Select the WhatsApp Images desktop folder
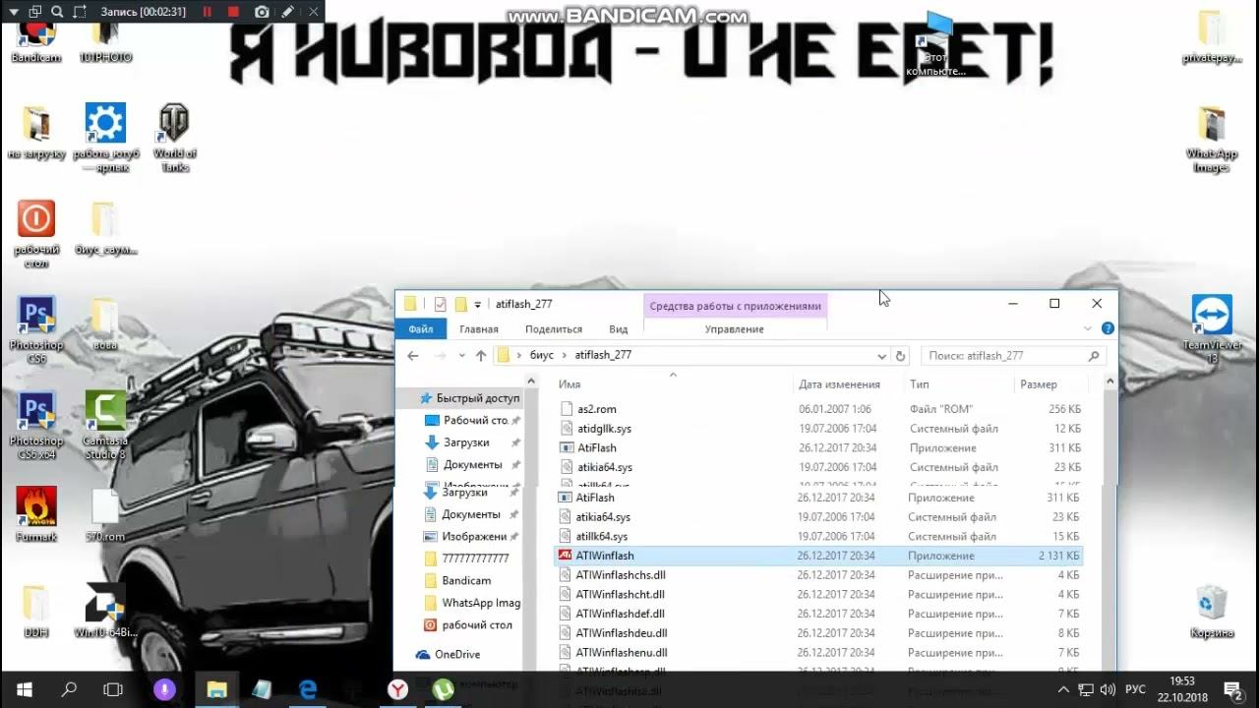The height and width of the screenshot is (708, 1259). (1212, 139)
